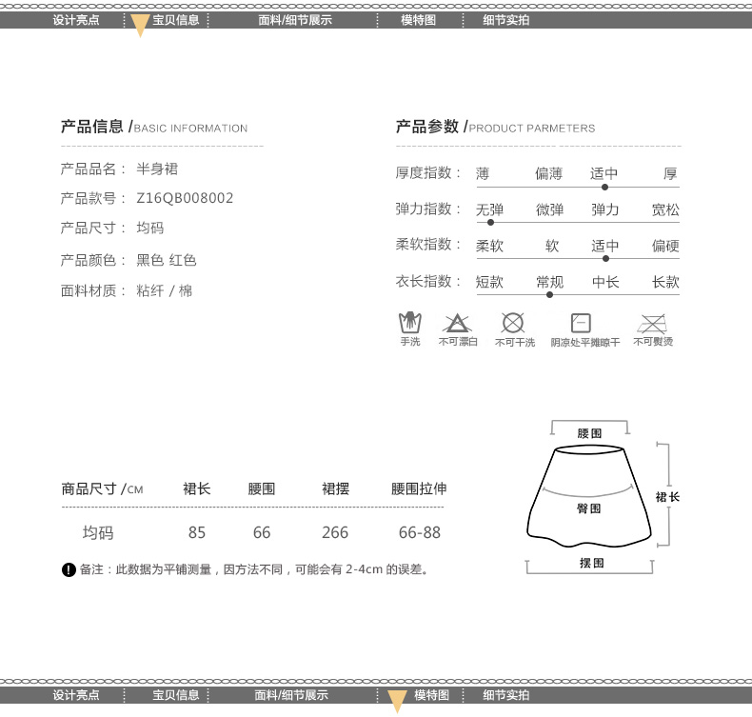This screenshot has height=717, width=752.
Task: Click the 偏硬 option in 柔软指数 row
Action: click(x=665, y=246)
